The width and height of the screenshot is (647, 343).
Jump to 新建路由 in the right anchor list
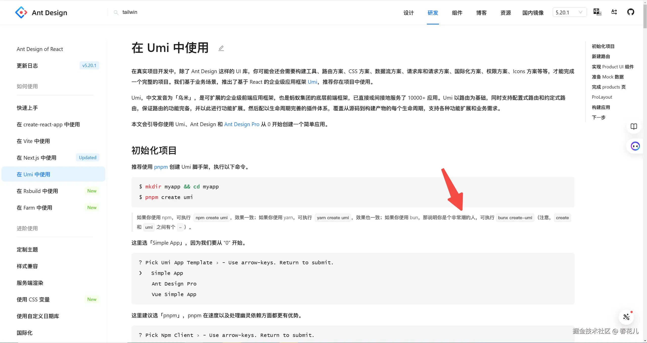click(x=602, y=56)
